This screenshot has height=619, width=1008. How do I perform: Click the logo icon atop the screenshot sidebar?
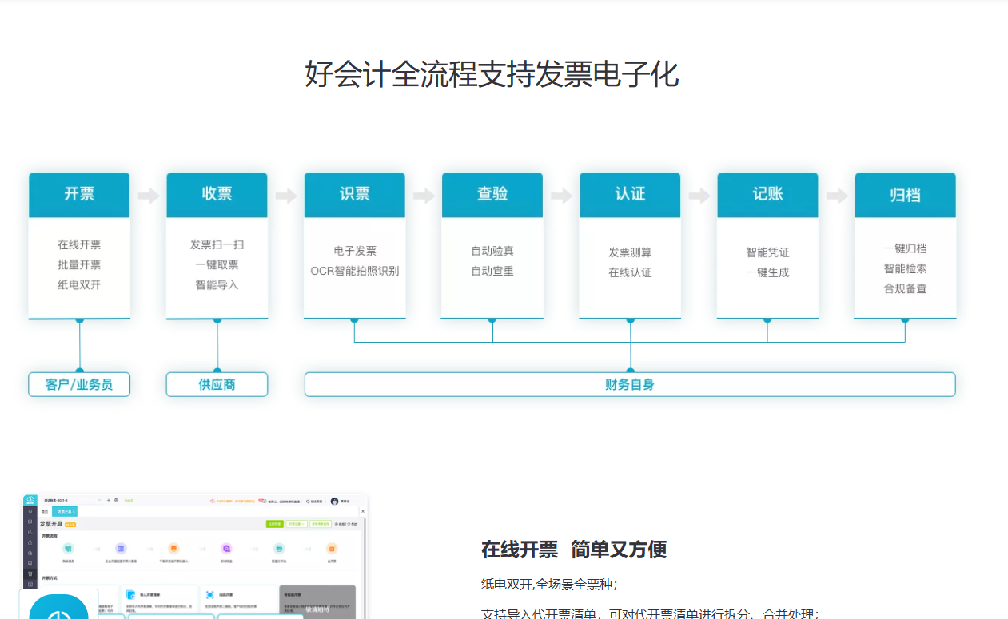coord(30,500)
